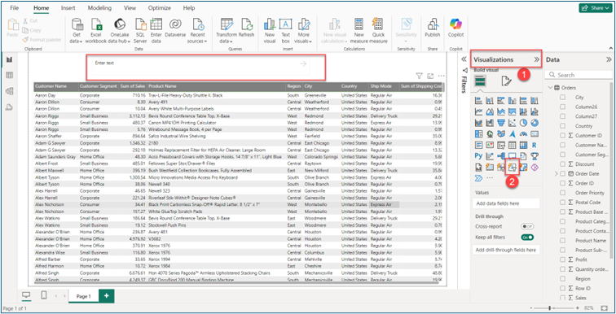
Task: Select the Donut chart visual icon
Action: pos(534,123)
